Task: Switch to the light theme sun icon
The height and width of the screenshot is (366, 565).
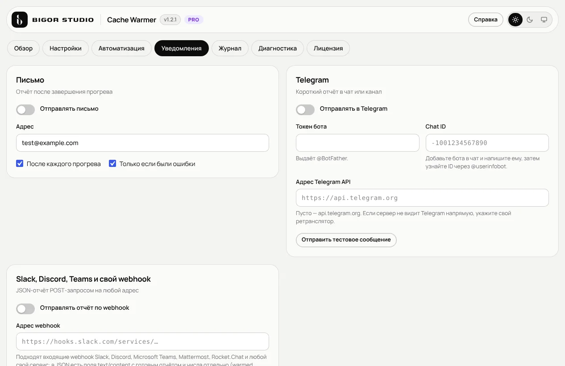Action: [515, 20]
